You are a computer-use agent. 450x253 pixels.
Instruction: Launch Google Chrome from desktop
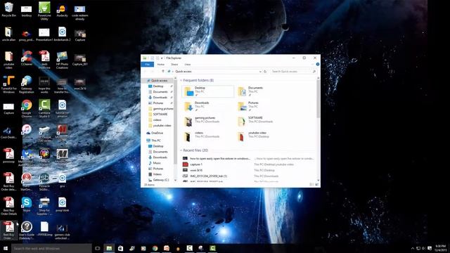[x=27, y=108]
